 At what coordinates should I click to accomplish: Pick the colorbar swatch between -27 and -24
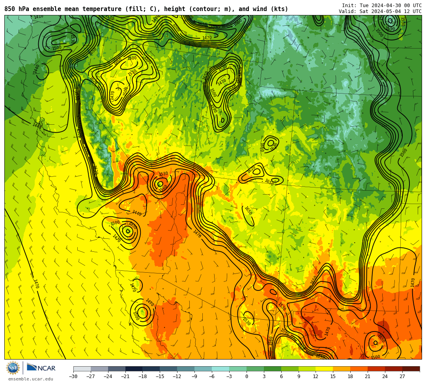(99, 369)
